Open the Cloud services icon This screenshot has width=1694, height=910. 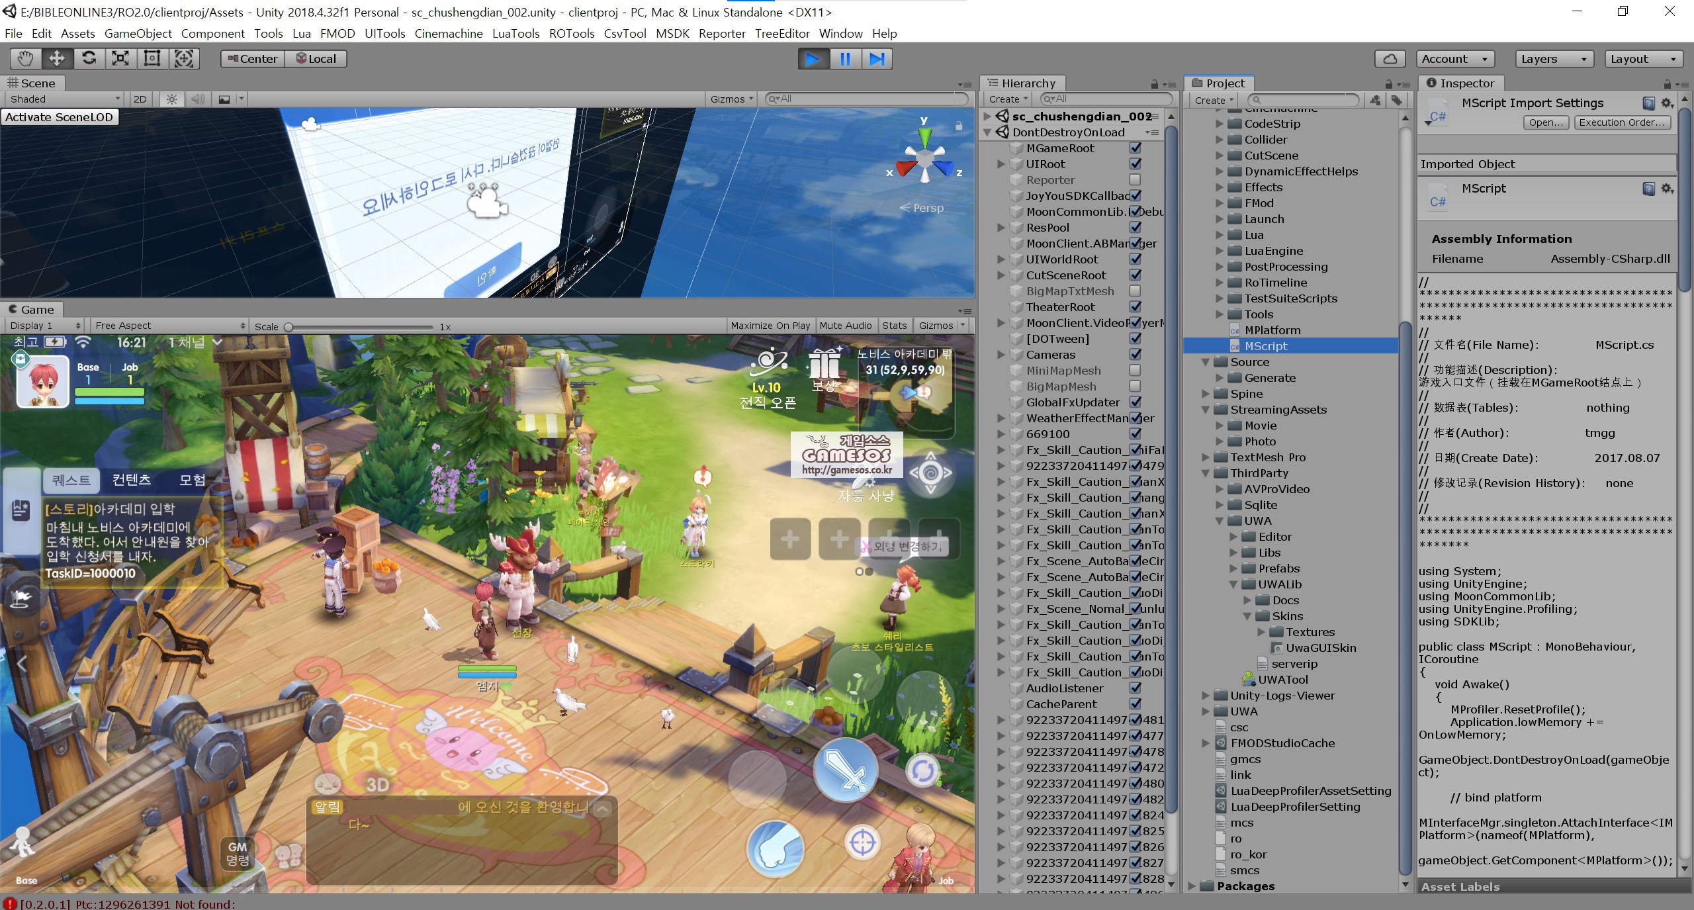(x=1390, y=59)
